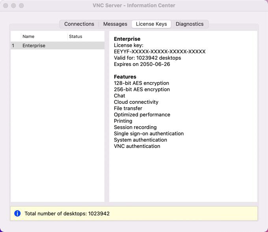Screen dimensions: 268x232
Task: Click 'Total number of desktops: 1023942' text
Action: click(x=67, y=213)
